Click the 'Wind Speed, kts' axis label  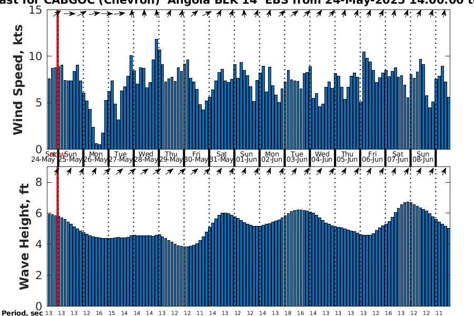click(18, 80)
